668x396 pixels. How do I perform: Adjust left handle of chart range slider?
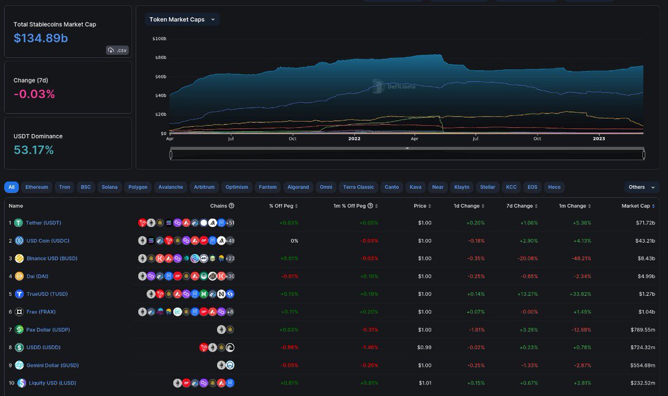click(171, 155)
